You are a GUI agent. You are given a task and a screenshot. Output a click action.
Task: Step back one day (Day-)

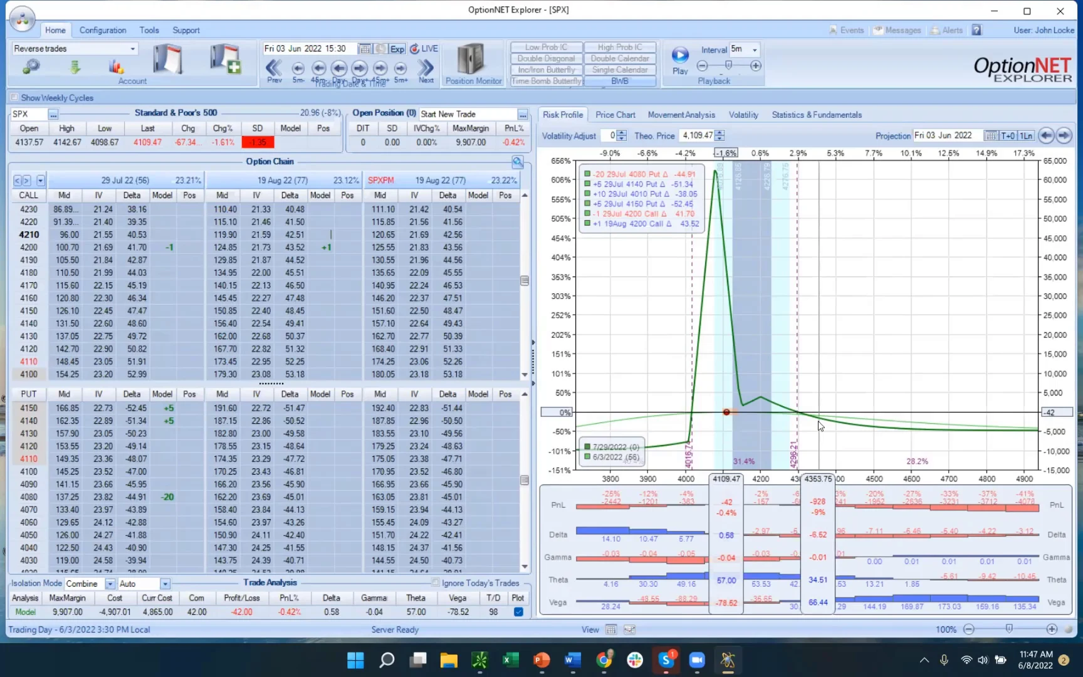point(339,68)
